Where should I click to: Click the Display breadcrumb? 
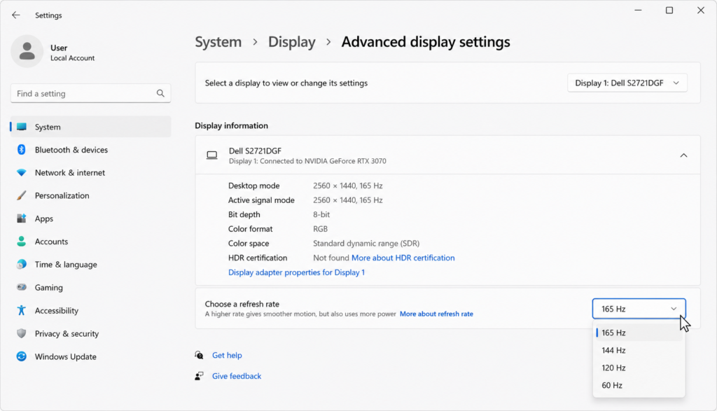point(292,42)
